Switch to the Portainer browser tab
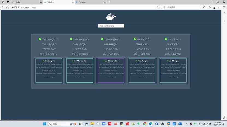227x127 pixels. (91, 2)
